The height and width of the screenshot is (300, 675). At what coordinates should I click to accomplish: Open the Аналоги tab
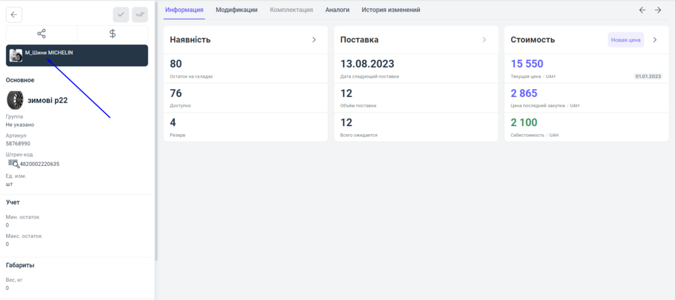point(337,10)
